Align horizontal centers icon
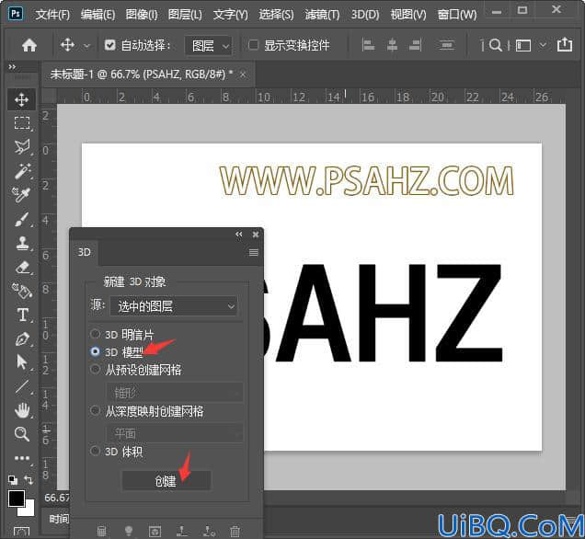This screenshot has height=539, width=585. (x=392, y=45)
